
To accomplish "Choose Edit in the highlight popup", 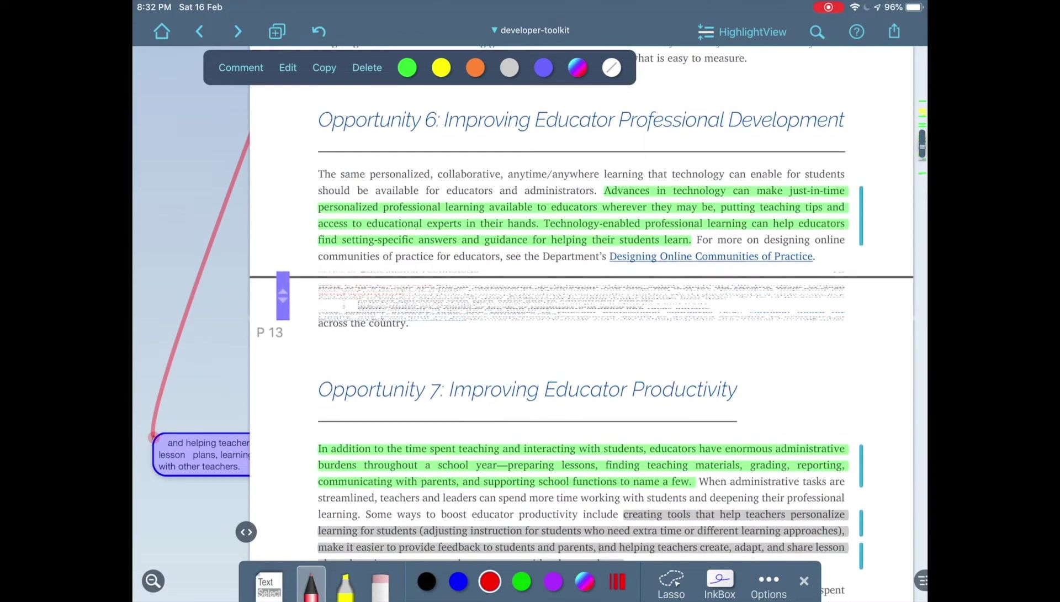I will [x=288, y=67].
